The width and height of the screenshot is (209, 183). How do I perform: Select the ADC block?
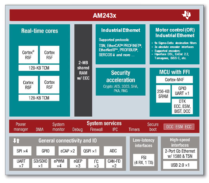113,151
